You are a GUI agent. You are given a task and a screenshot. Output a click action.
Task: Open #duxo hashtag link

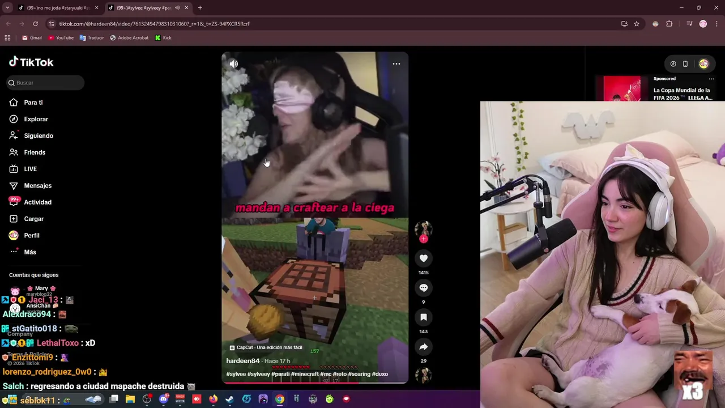tap(380, 374)
